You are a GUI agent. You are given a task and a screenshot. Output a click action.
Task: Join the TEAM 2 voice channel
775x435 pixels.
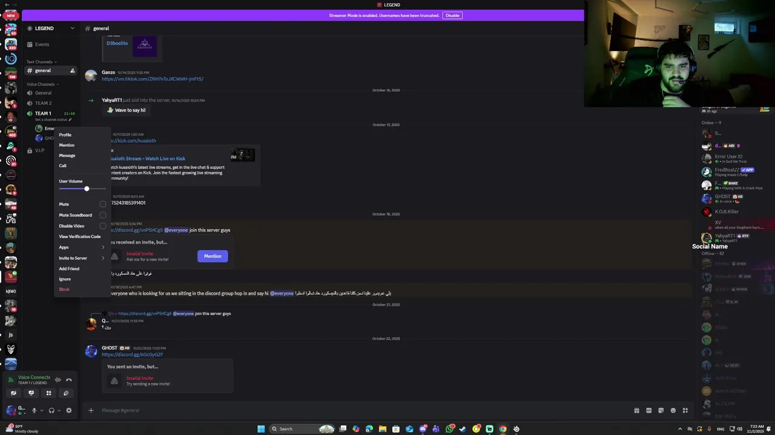pyautogui.click(x=51, y=103)
